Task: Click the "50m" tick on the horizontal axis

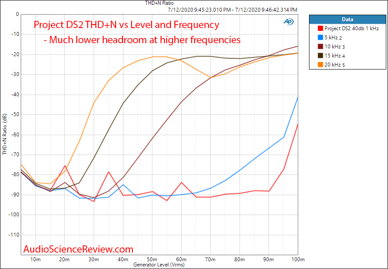Action: point(152,260)
